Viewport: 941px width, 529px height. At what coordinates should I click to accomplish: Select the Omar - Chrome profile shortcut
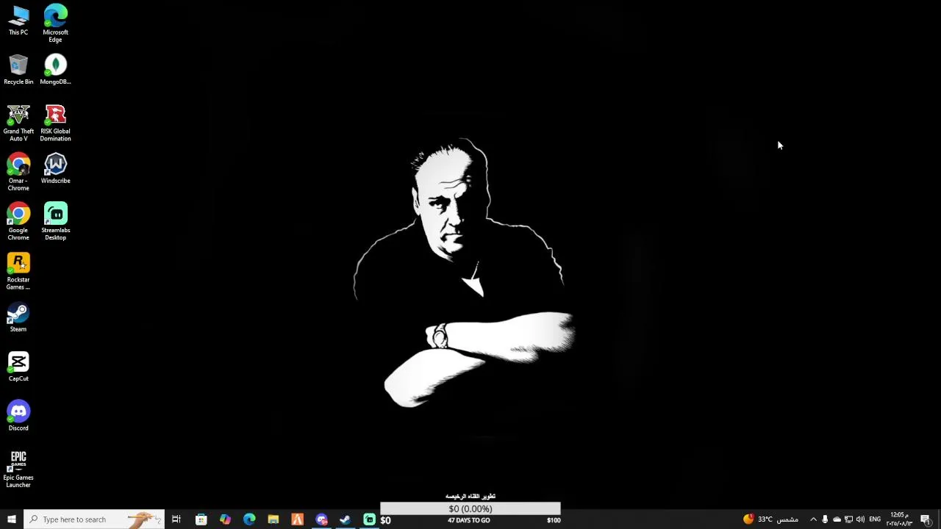tap(18, 172)
